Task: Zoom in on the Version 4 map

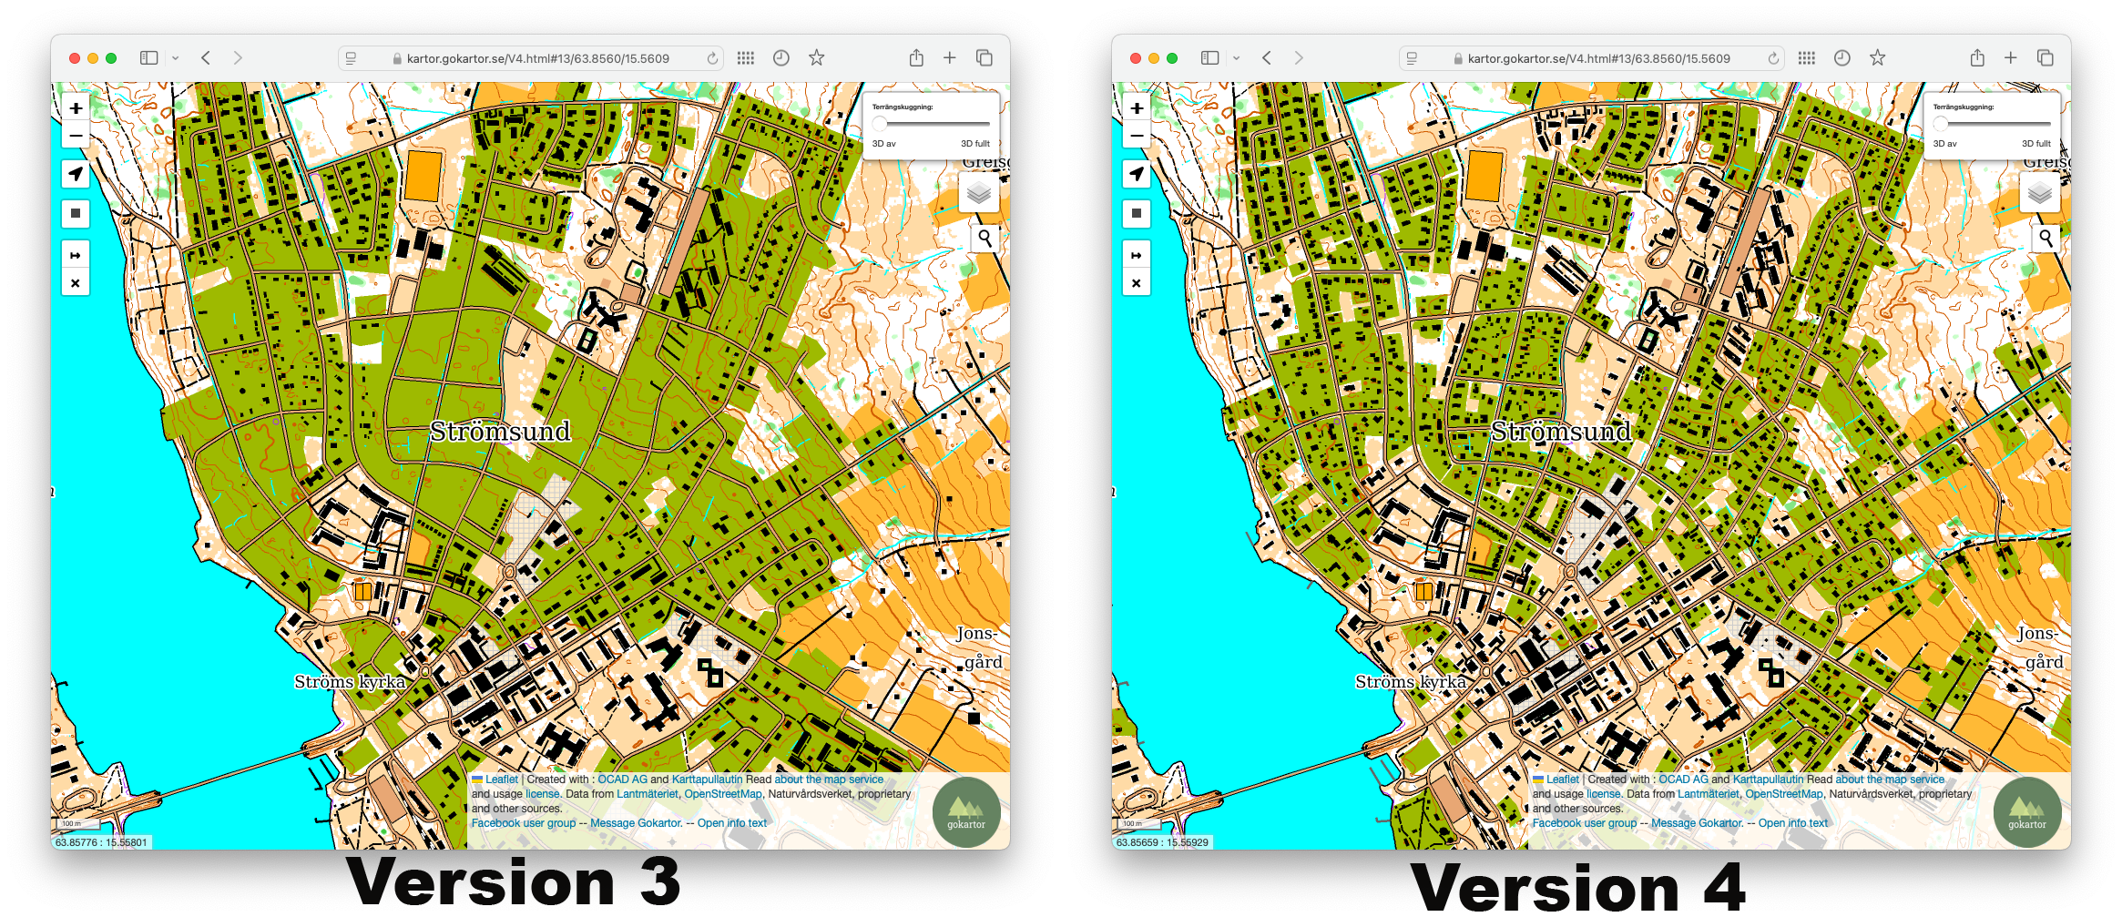Action: point(1137,107)
